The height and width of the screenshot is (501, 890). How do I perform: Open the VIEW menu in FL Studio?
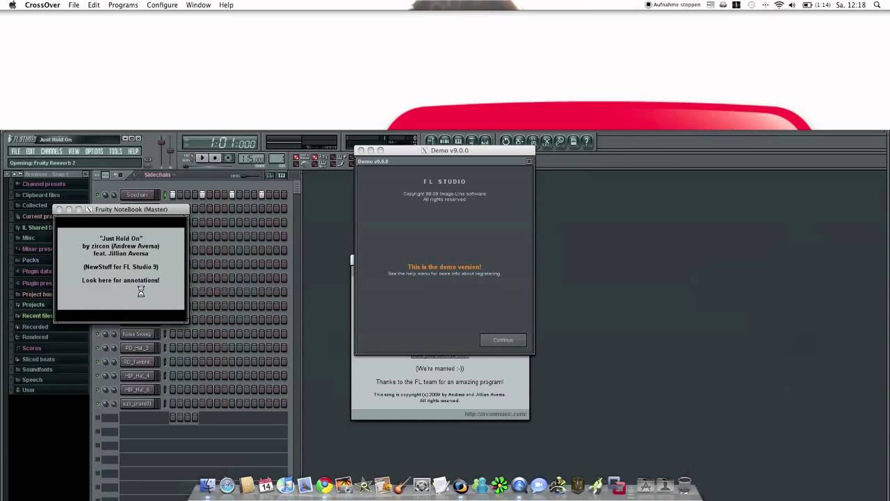74,151
